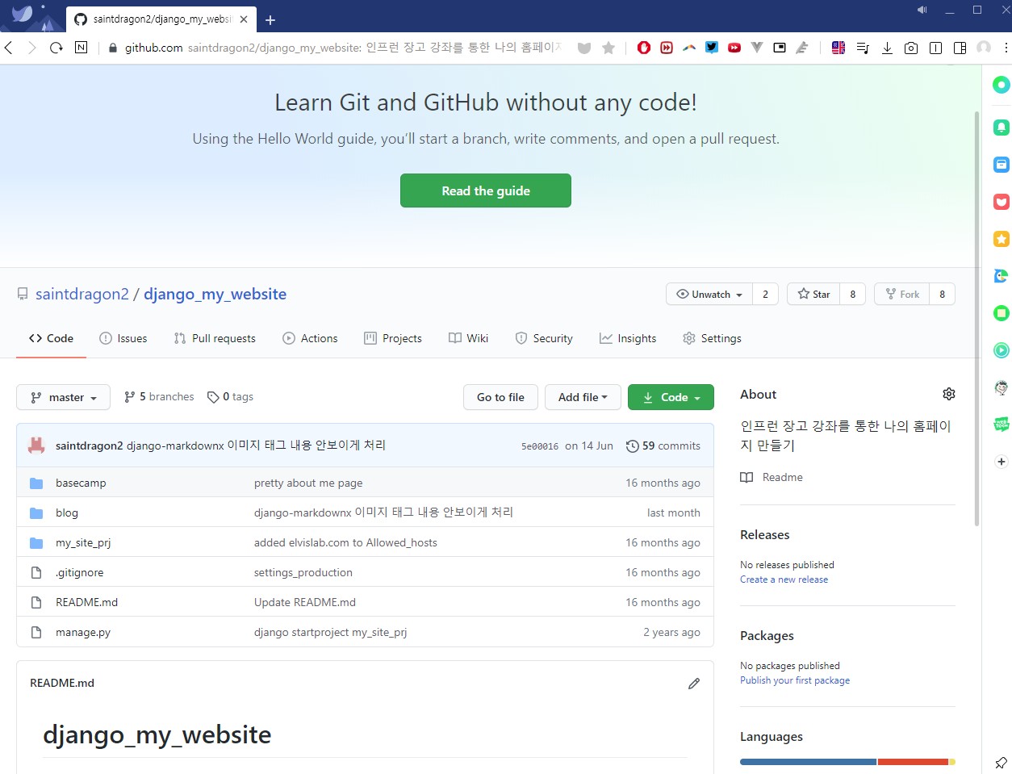Click the blue segment of the Languages bar

pos(808,762)
